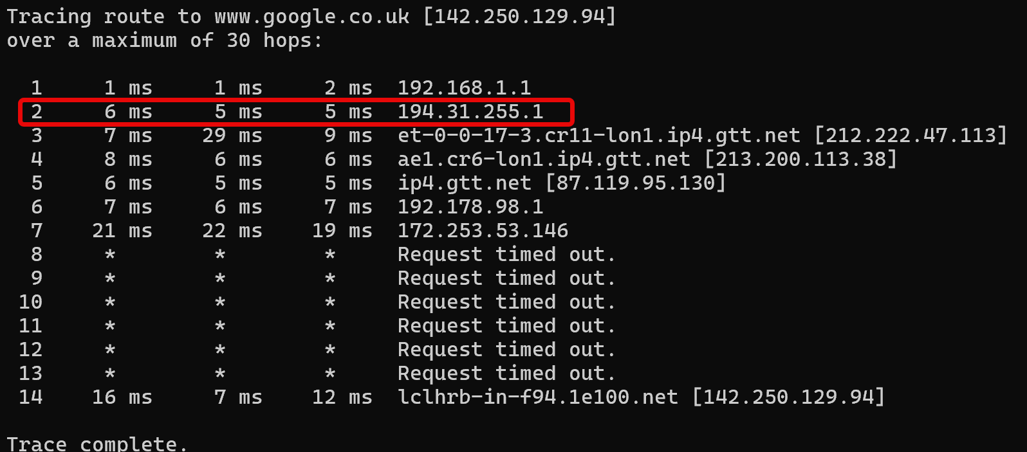
Task: Click the bracketed IP 213.200.113.38
Action: click(800, 159)
